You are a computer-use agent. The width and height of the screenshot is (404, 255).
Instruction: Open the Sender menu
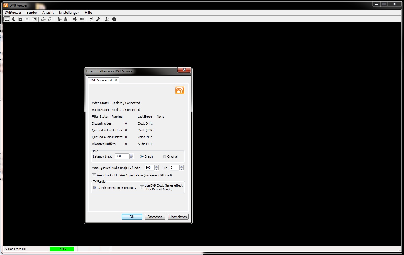(x=32, y=13)
